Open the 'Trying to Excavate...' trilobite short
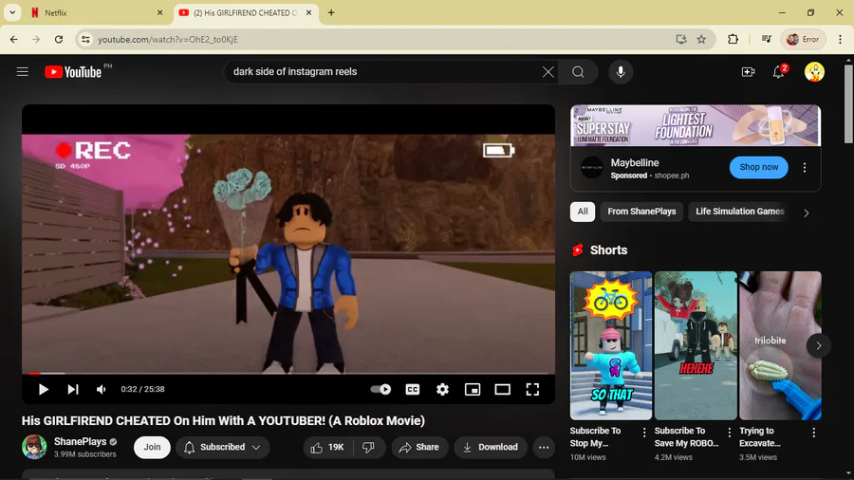This screenshot has height=480, width=854. coord(780,345)
